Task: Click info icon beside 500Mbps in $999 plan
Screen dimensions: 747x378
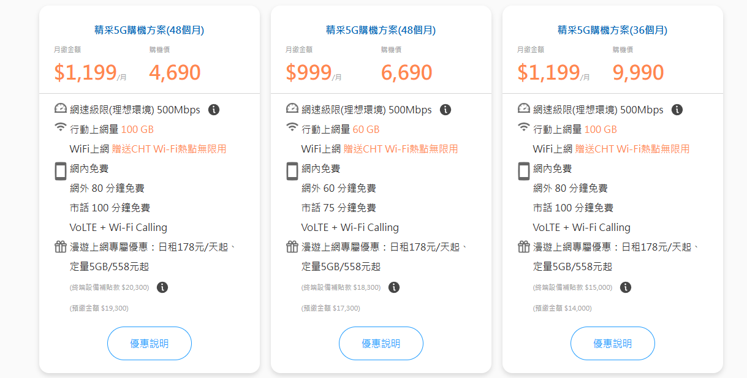Action: 446,110
